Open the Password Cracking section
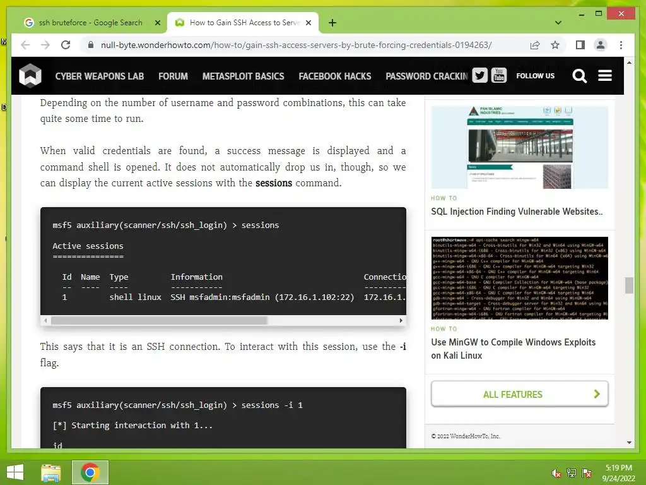The height and width of the screenshot is (485, 646). pos(427,76)
